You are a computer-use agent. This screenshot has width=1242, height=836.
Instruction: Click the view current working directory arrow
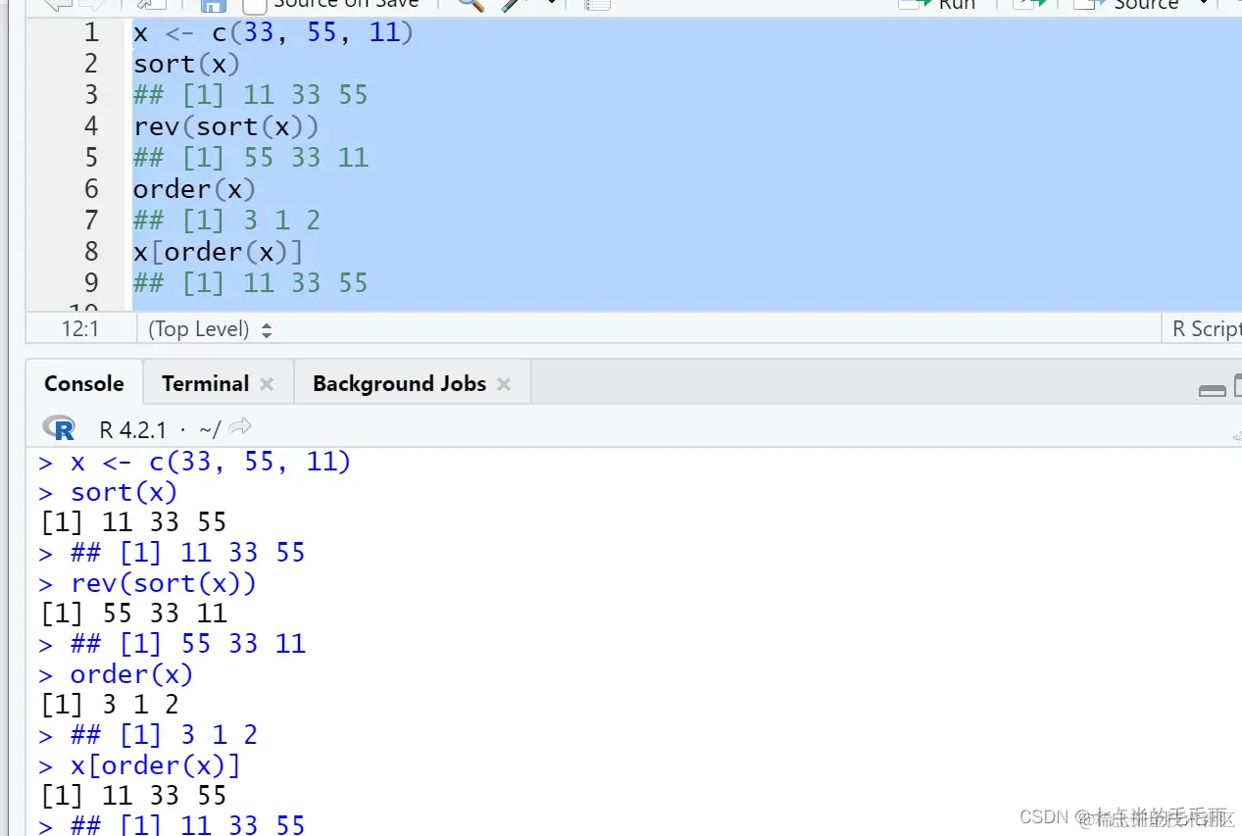(240, 427)
